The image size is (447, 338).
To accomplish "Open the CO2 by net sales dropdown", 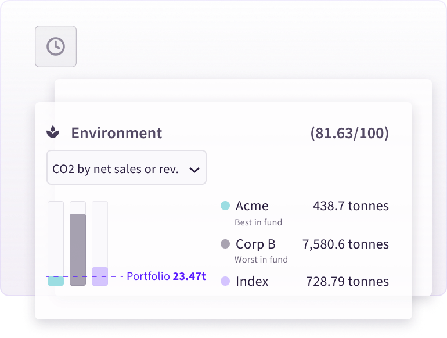I will [116, 169].
